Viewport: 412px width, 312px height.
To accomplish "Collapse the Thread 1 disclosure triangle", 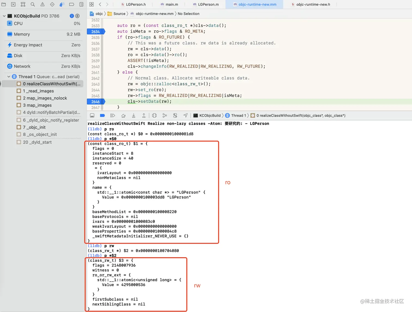I will pyautogui.click(x=9, y=77).
